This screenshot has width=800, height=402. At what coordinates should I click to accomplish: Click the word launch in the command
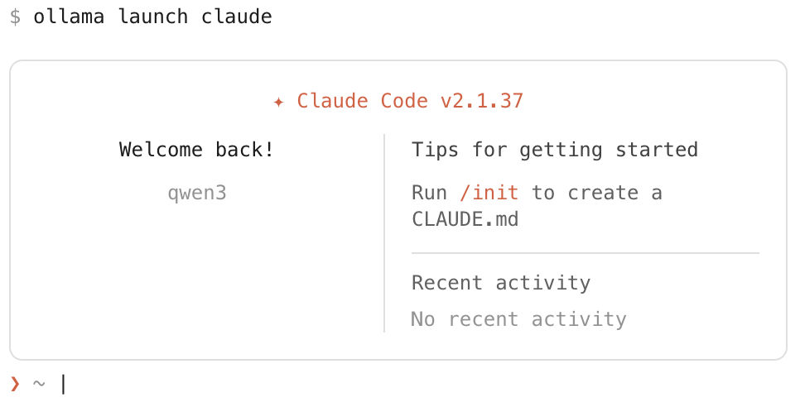pos(153,17)
